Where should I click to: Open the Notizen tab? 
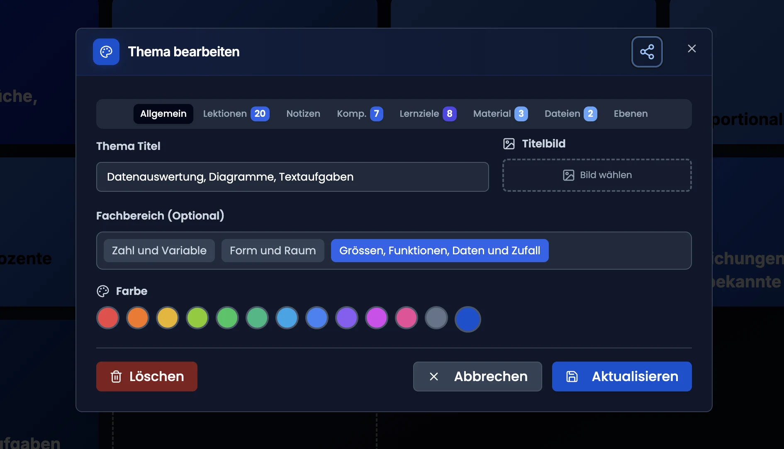(x=303, y=114)
